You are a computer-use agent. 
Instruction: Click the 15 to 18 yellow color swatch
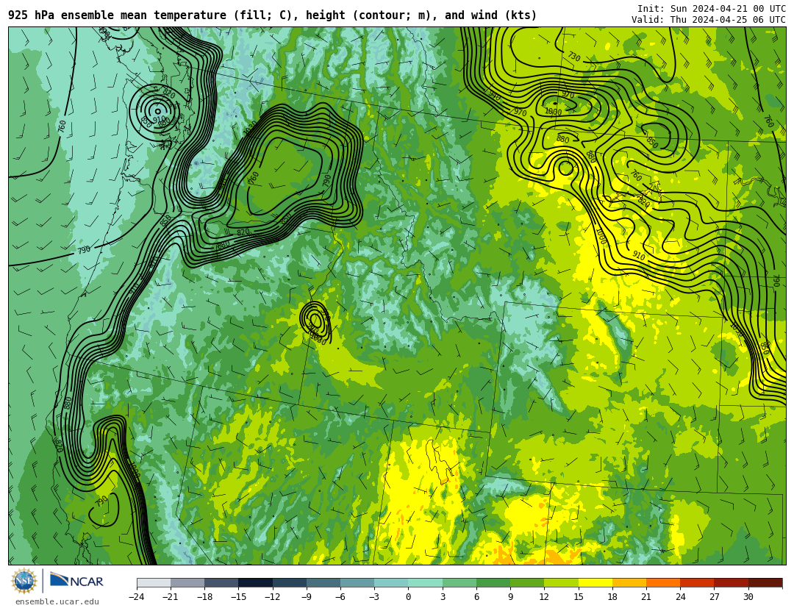click(x=595, y=582)
